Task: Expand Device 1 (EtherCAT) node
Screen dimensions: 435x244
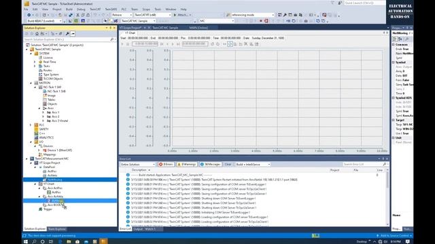Action: click(39, 150)
